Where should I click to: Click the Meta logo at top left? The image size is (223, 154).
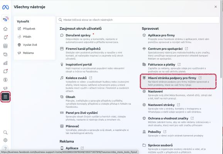5,7
